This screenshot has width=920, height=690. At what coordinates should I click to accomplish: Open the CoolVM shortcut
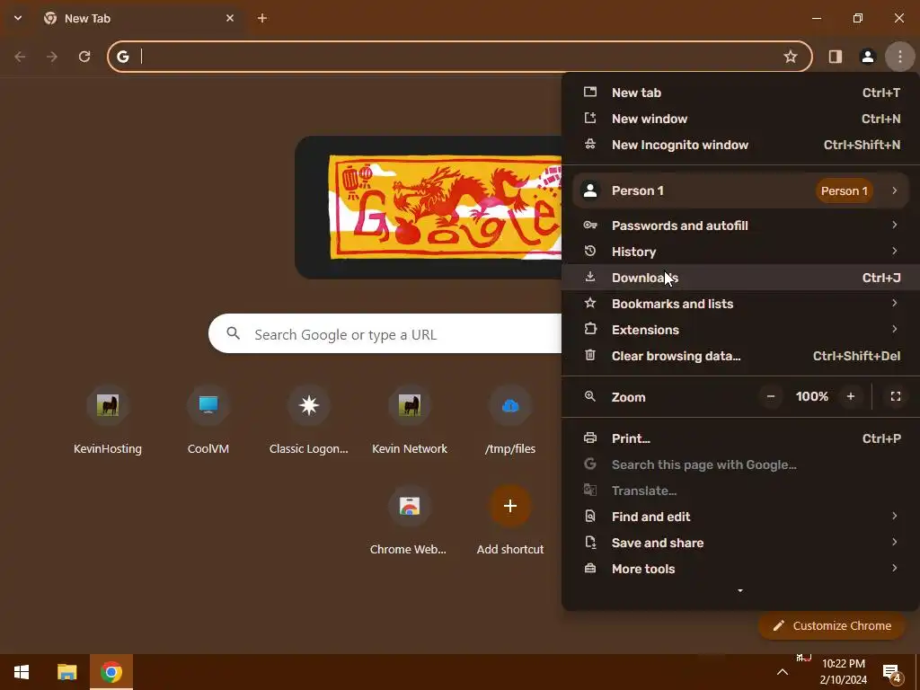[x=208, y=421]
